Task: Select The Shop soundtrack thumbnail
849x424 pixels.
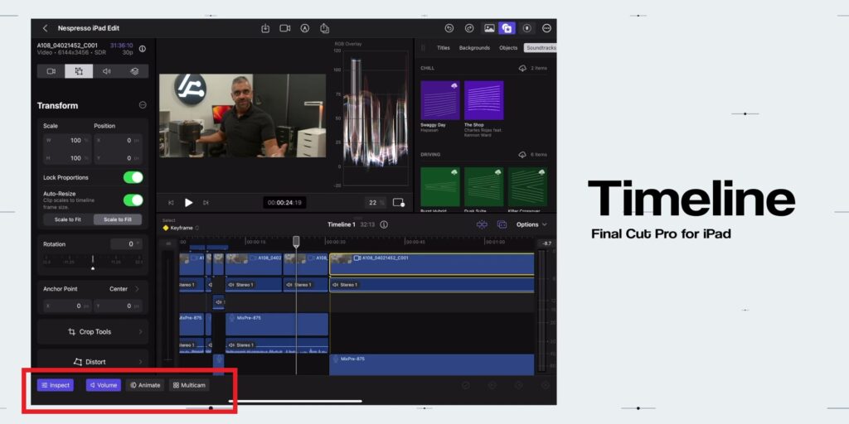Action: point(483,100)
